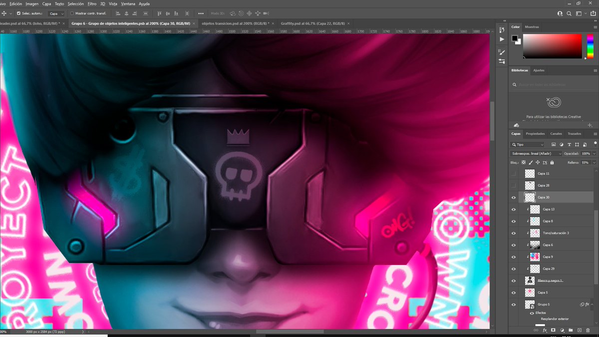Hide layer Capa 6 visibility eye
599x337 pixels.
514,245
